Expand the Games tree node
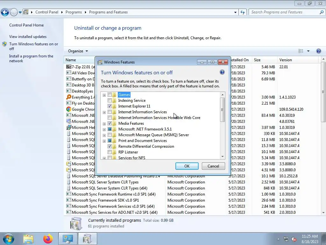Screen dimensions: 326x245 [x=104, y=95]
